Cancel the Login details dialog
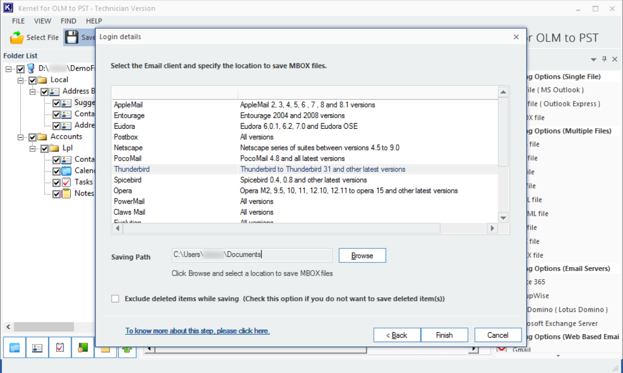 (x=498, y=335)
